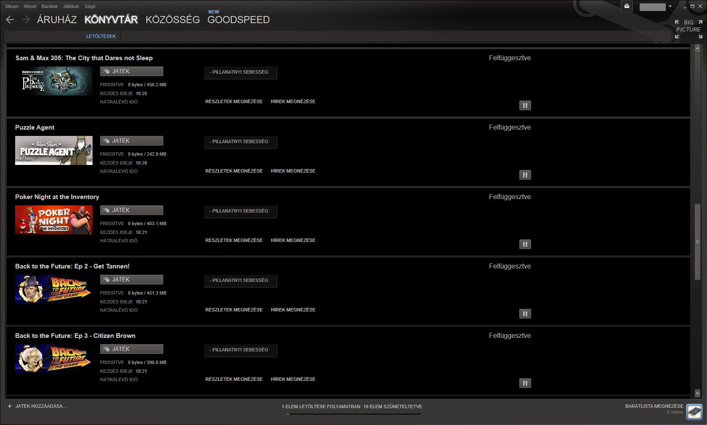Click JÁTÉK button for Back to the Future Ep 2

tap(132, 280)
